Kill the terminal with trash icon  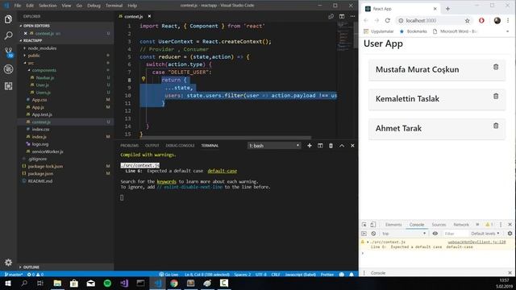tap(331, 145)
